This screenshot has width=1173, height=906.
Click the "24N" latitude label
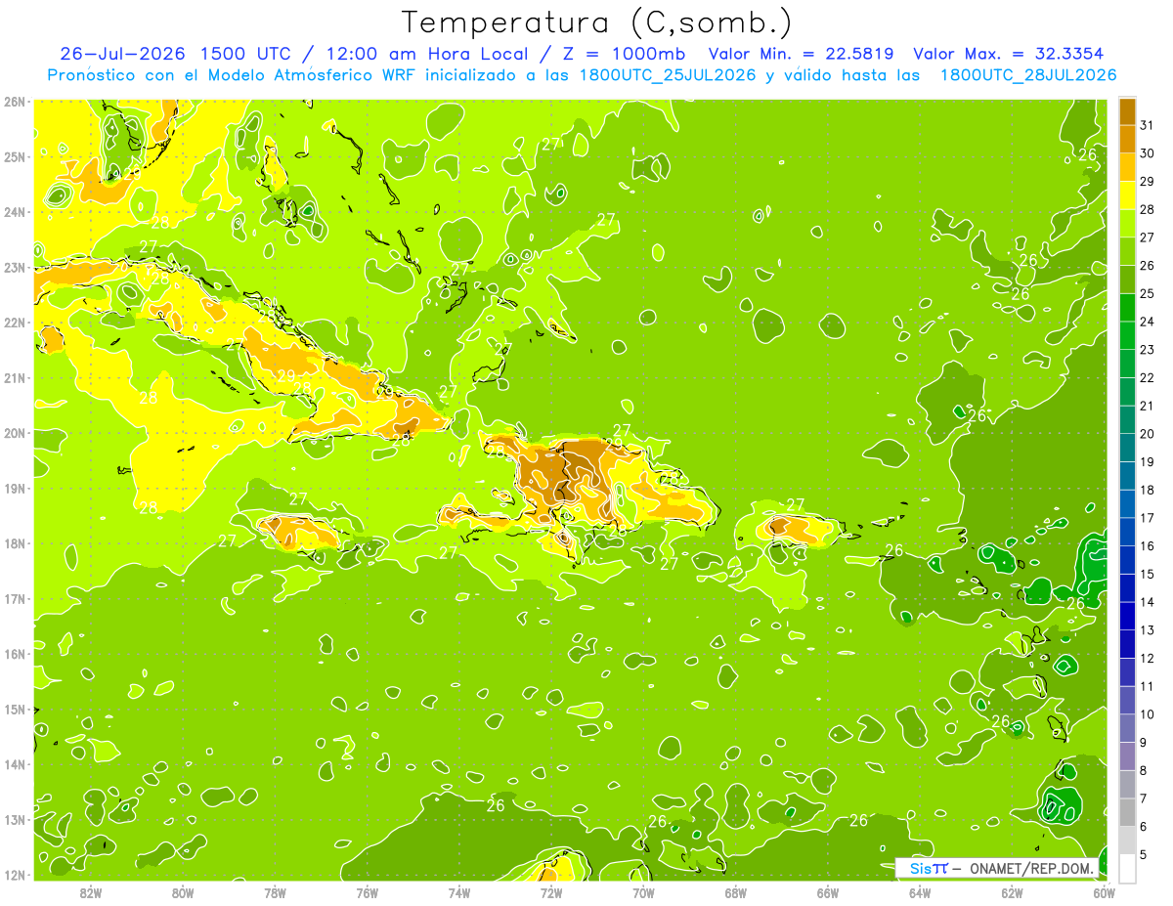pos(15,212)
